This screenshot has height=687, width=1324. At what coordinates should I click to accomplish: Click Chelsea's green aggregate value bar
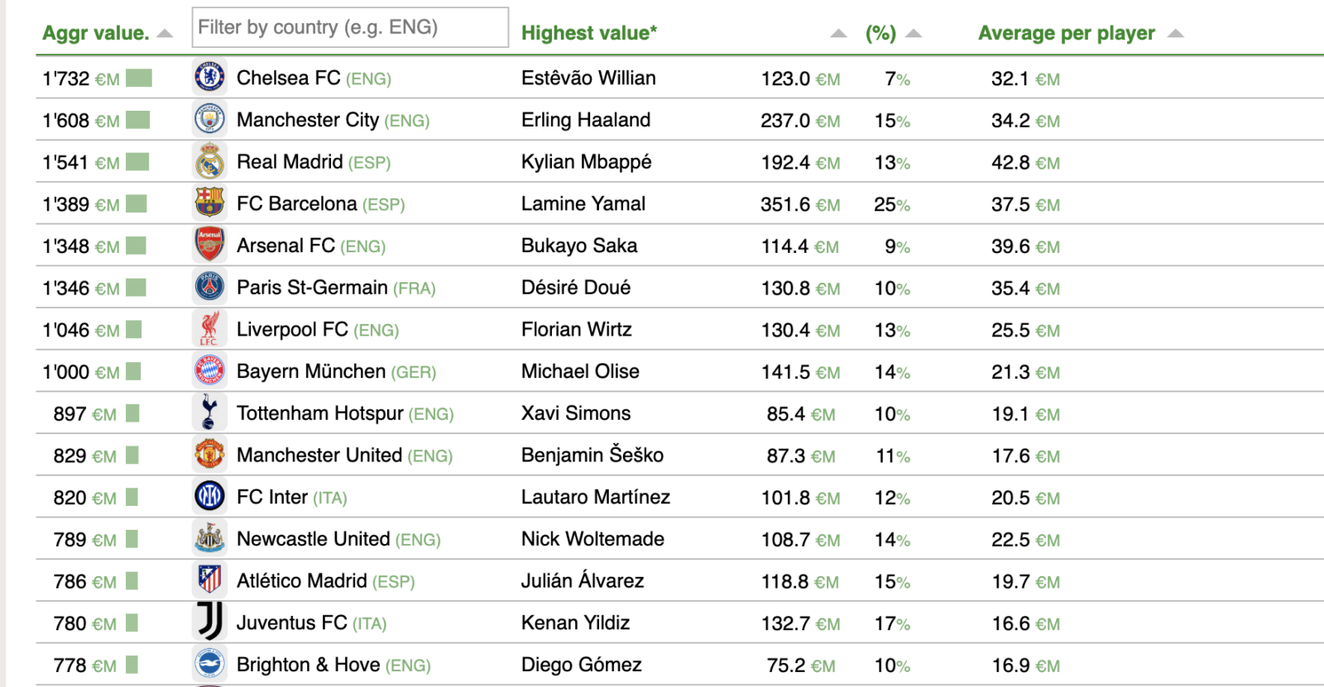pyautogui.click(x=139, y=79)
